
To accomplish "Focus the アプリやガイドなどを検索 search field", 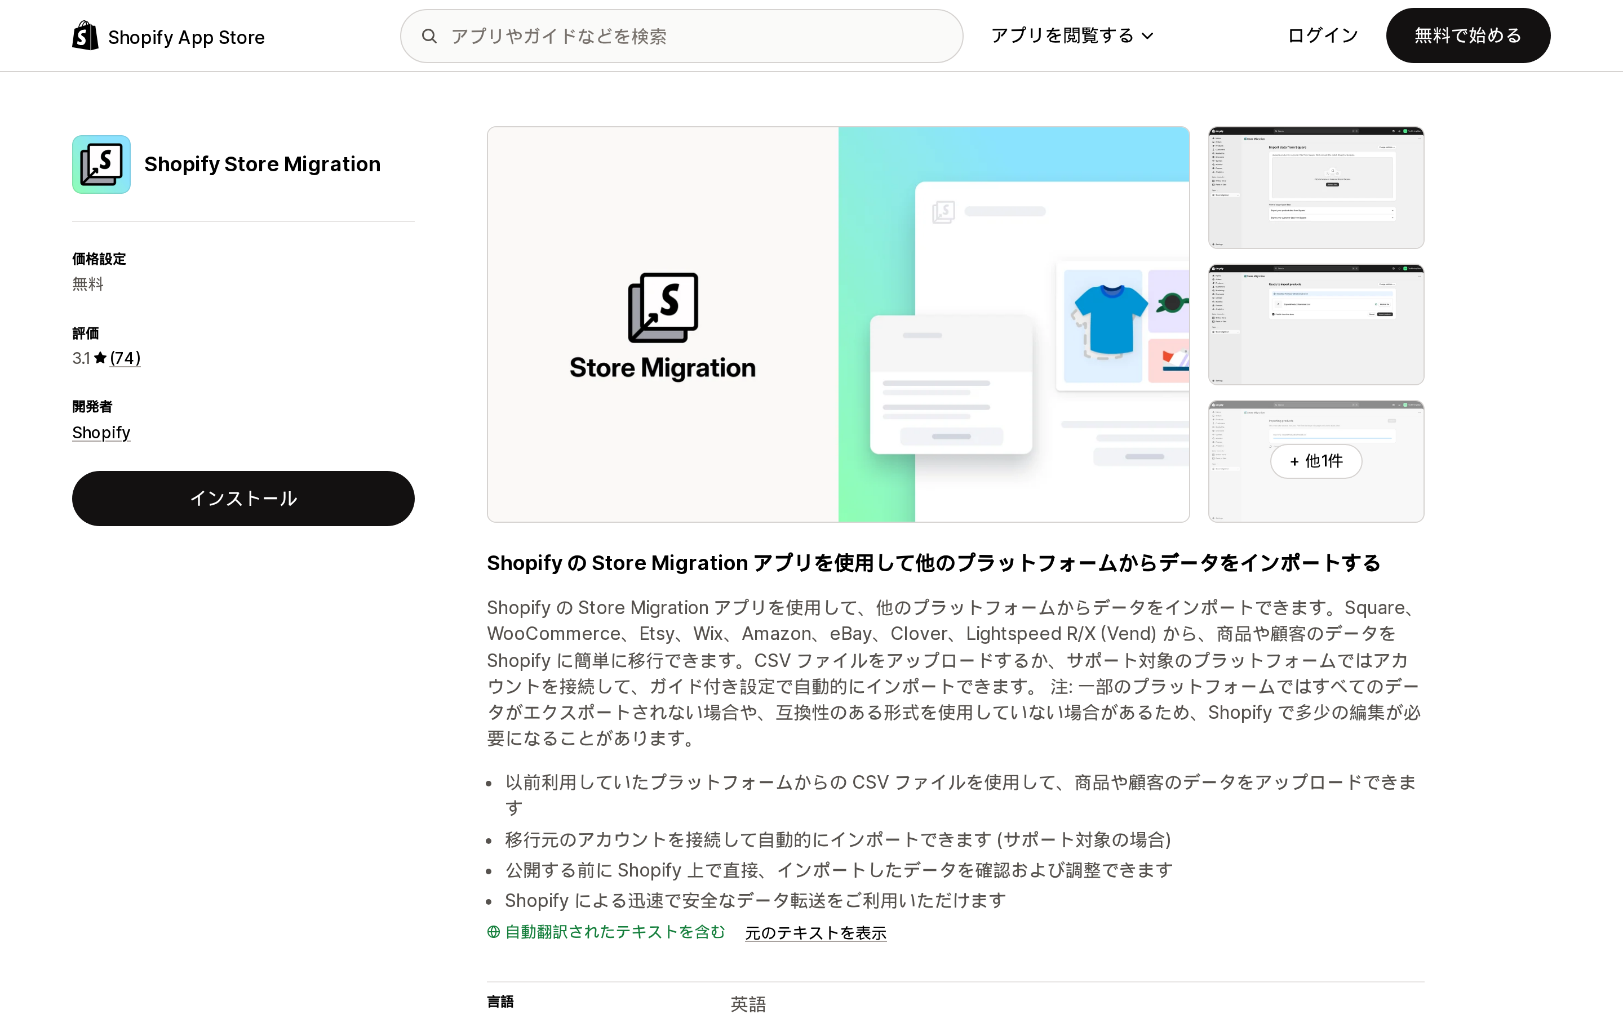I will tap(681, 36).
